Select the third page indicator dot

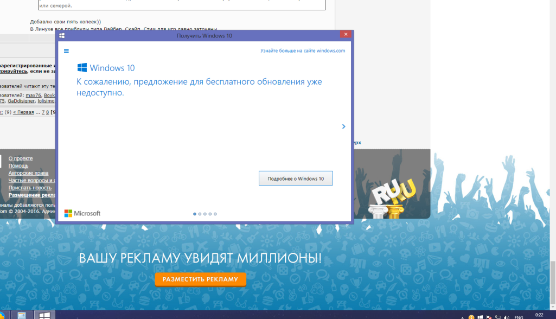click(205, 214)
